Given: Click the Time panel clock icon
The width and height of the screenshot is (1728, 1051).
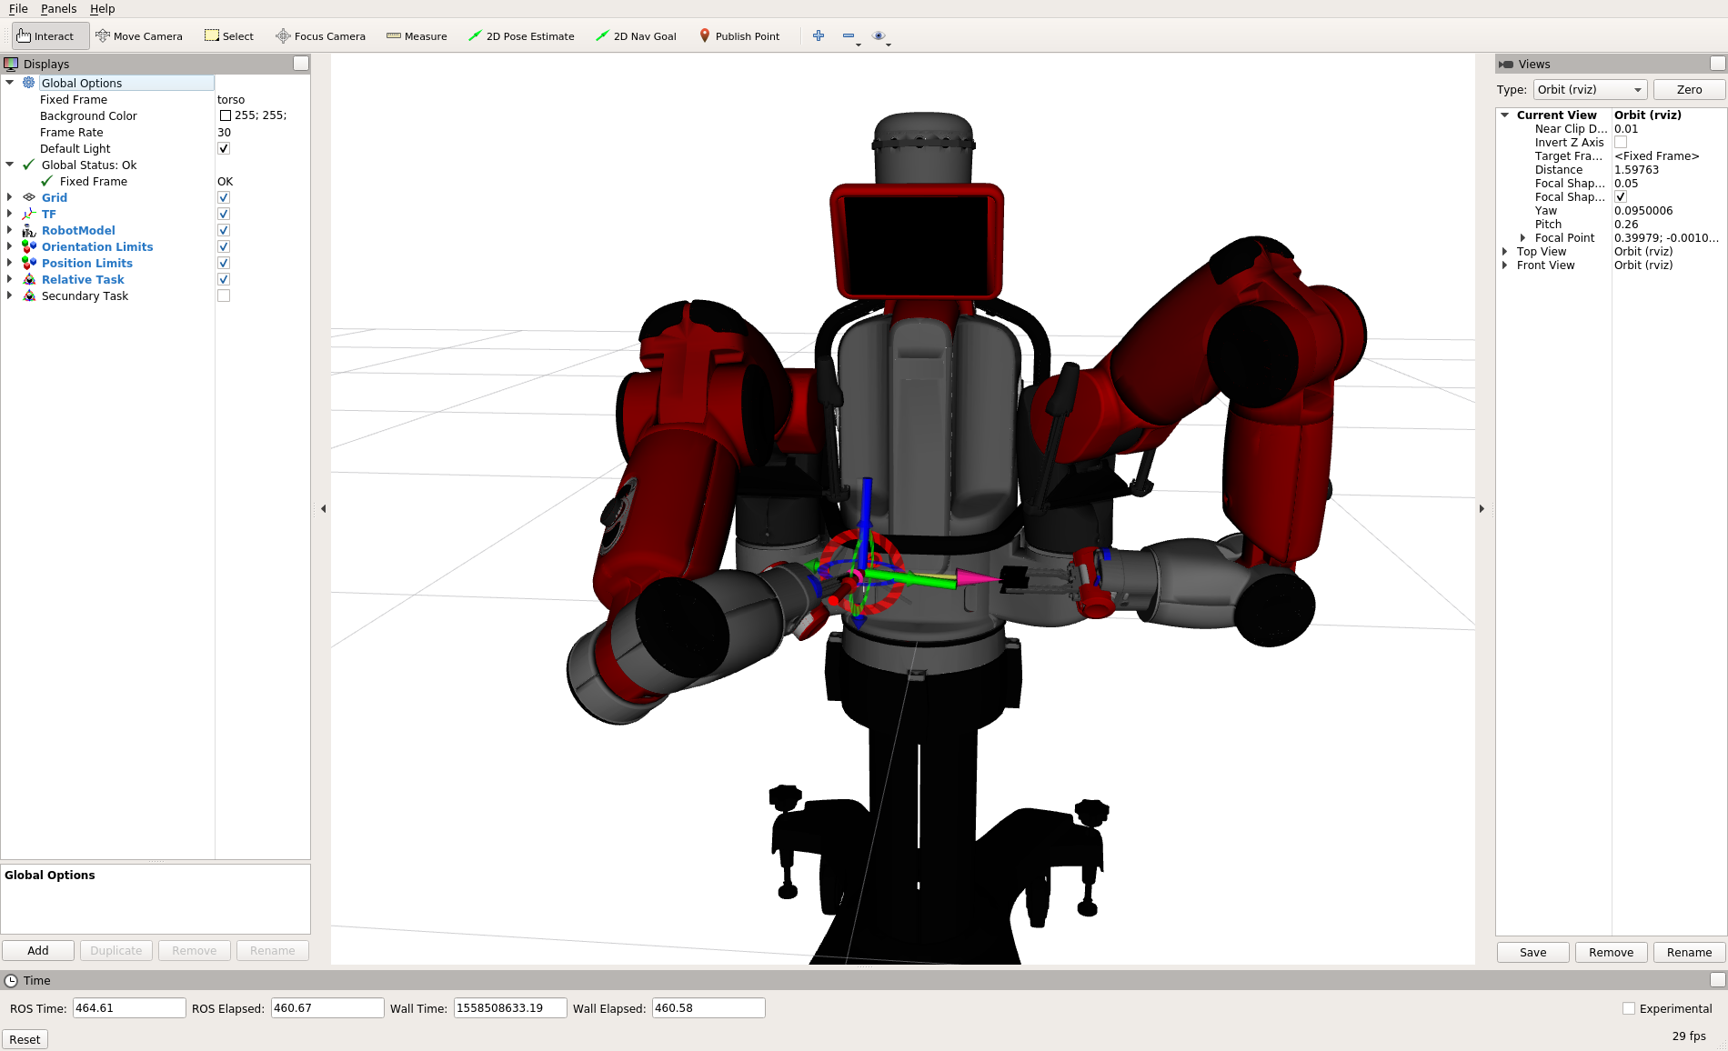Looking at the screenshot, I should click(11, 980).
